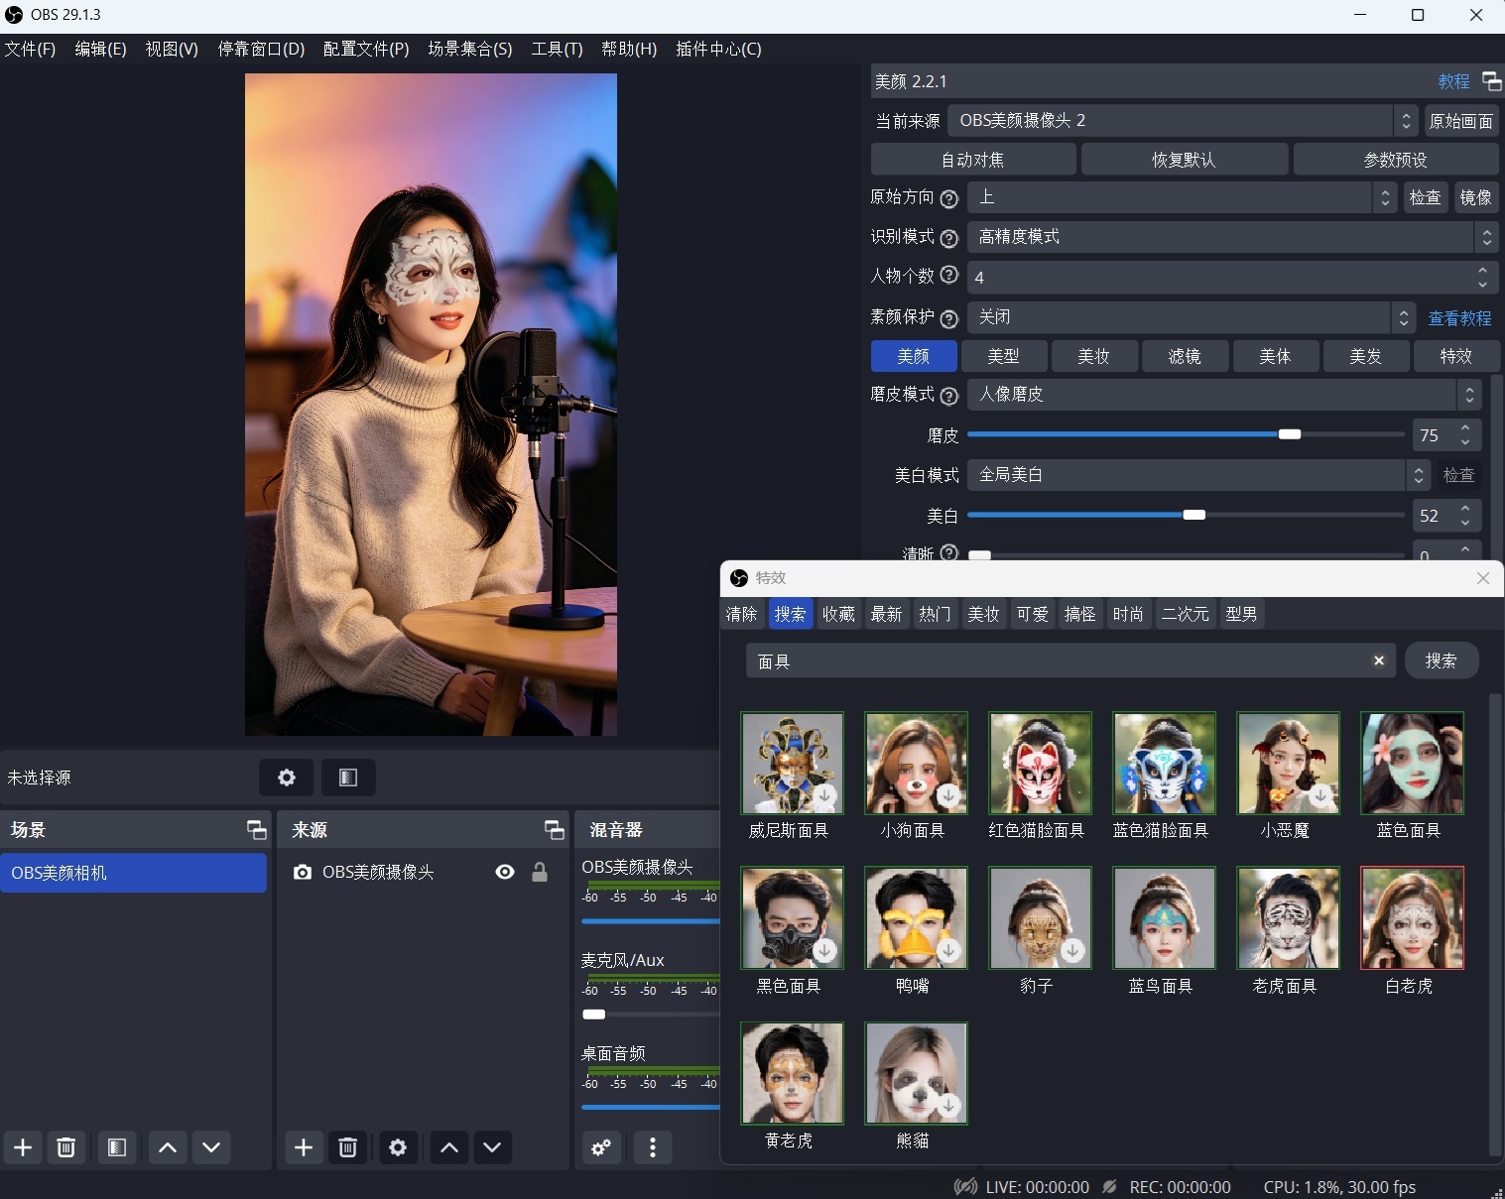Open 原始方向 dropdown showing 上
Image resolution: width=1505 pixels, height=1199 pixels.
(x=1182, y=197)
